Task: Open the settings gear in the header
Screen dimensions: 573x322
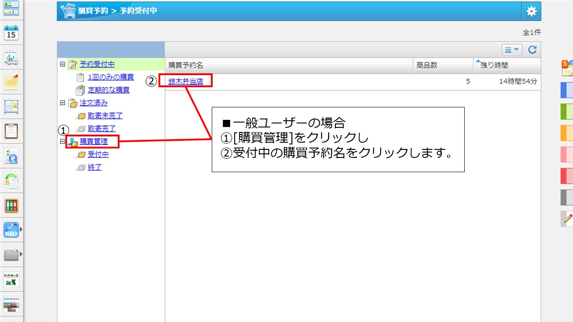Action: click(x=531, y=11)
